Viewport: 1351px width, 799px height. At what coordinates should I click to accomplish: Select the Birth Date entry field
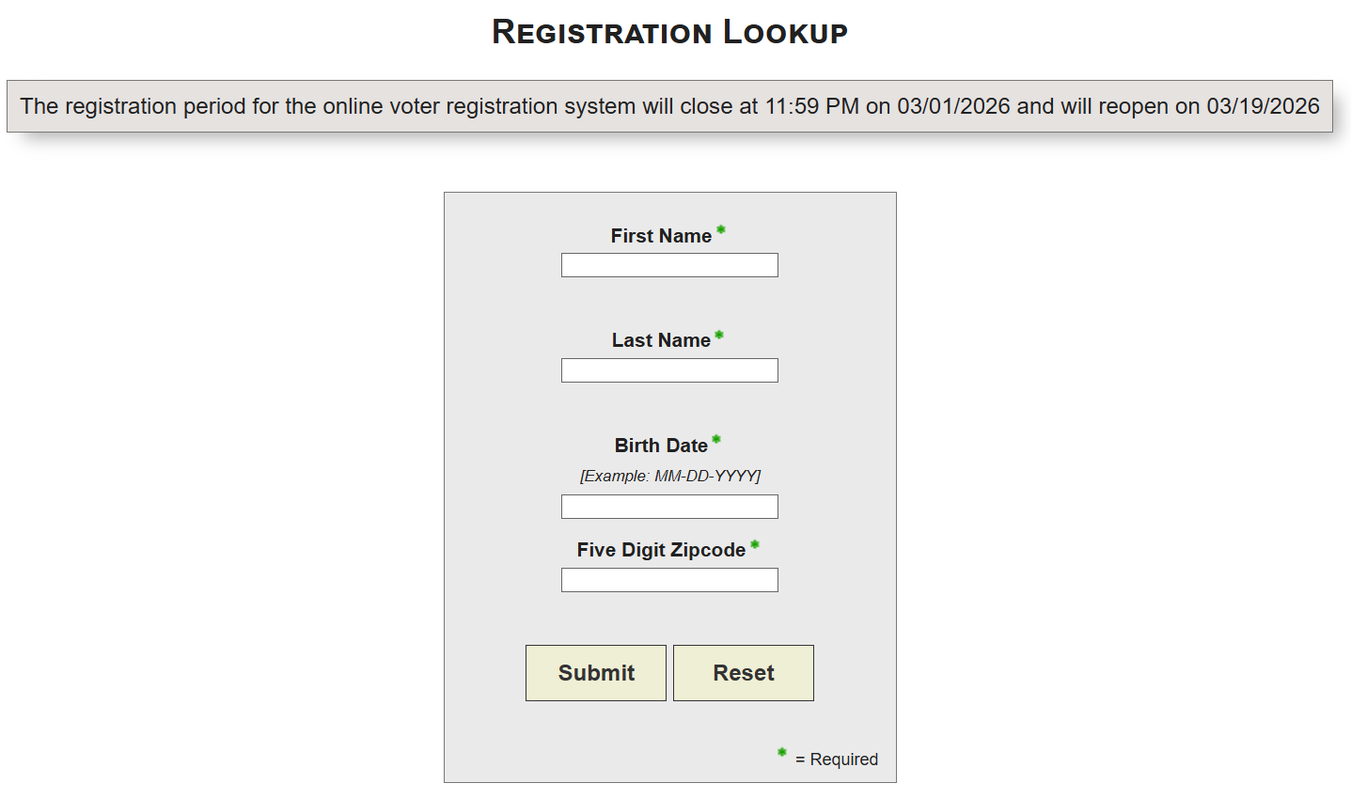(669, 507)
